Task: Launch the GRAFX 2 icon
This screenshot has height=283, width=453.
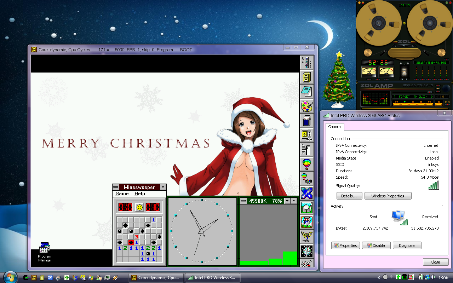Action: click(x=307, y=193)
